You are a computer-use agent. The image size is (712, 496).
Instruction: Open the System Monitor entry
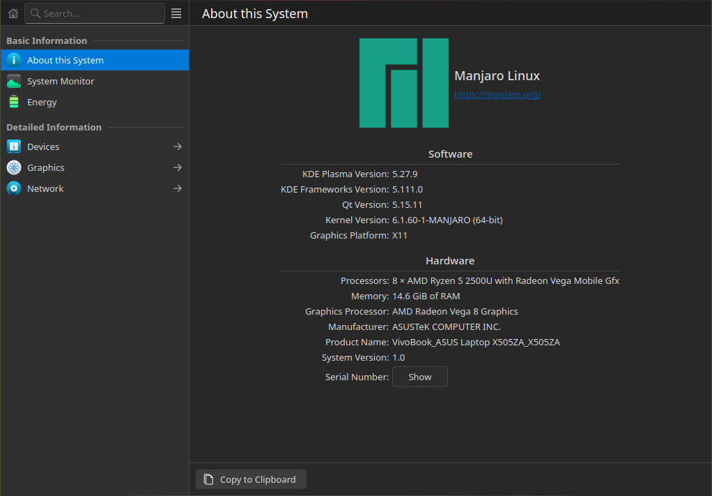click(x=95, y=81)
